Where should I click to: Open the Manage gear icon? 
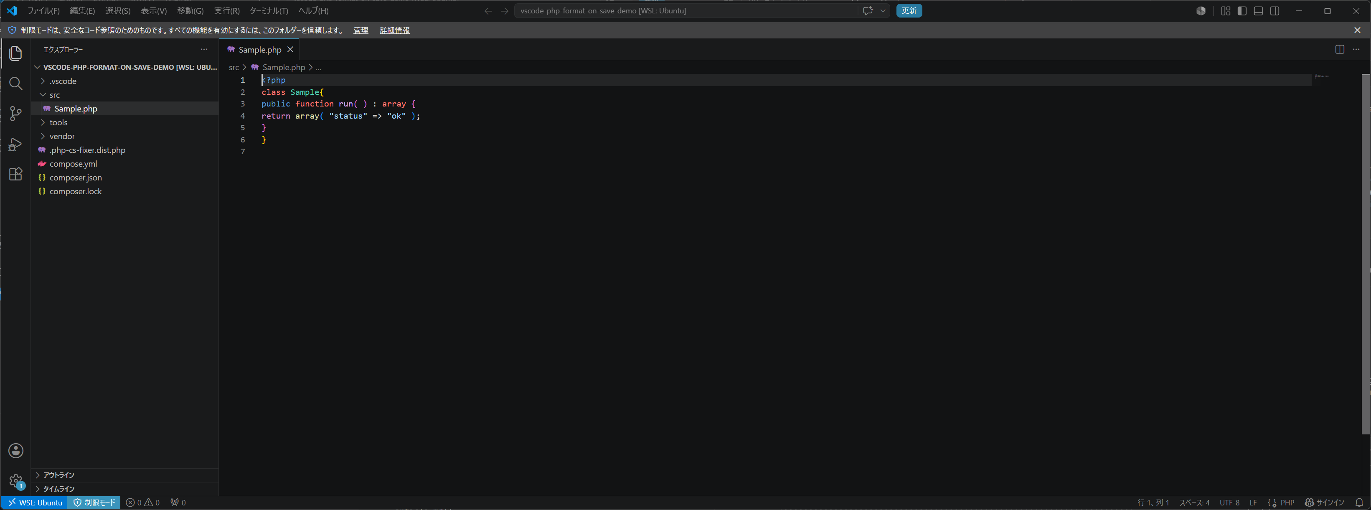(x=16, y=481)
